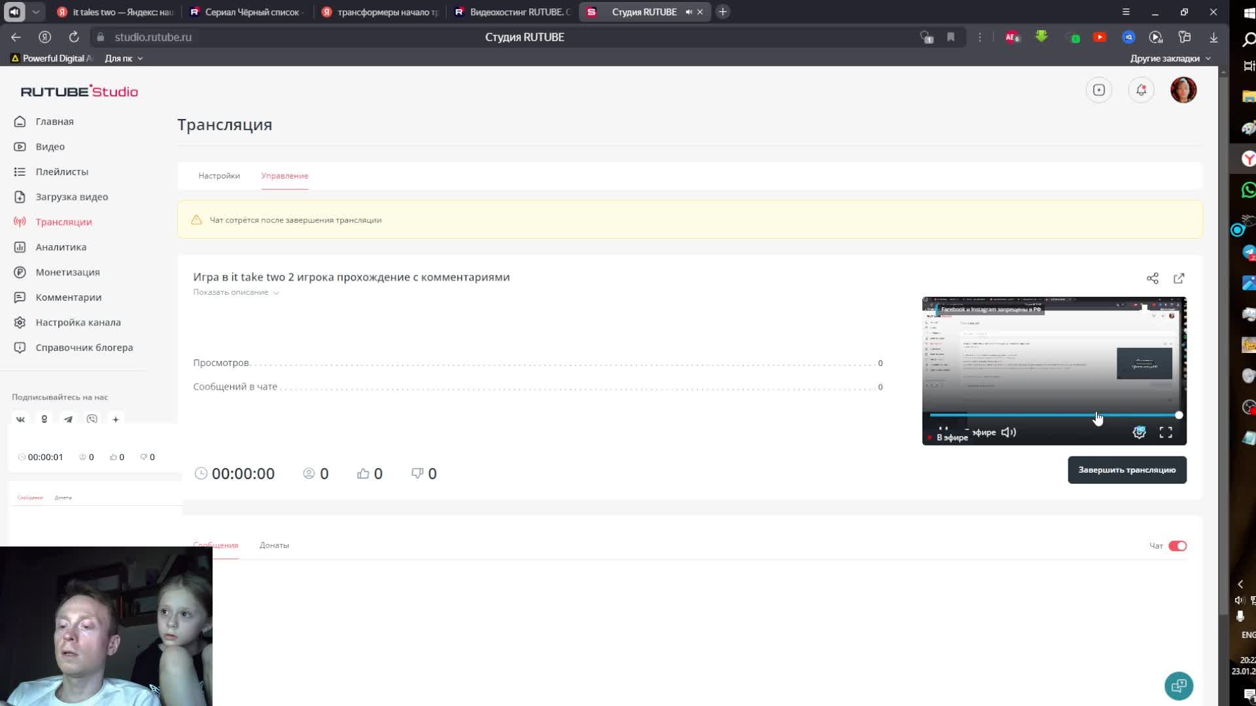Open the user profile avatar

(1183, 90)
